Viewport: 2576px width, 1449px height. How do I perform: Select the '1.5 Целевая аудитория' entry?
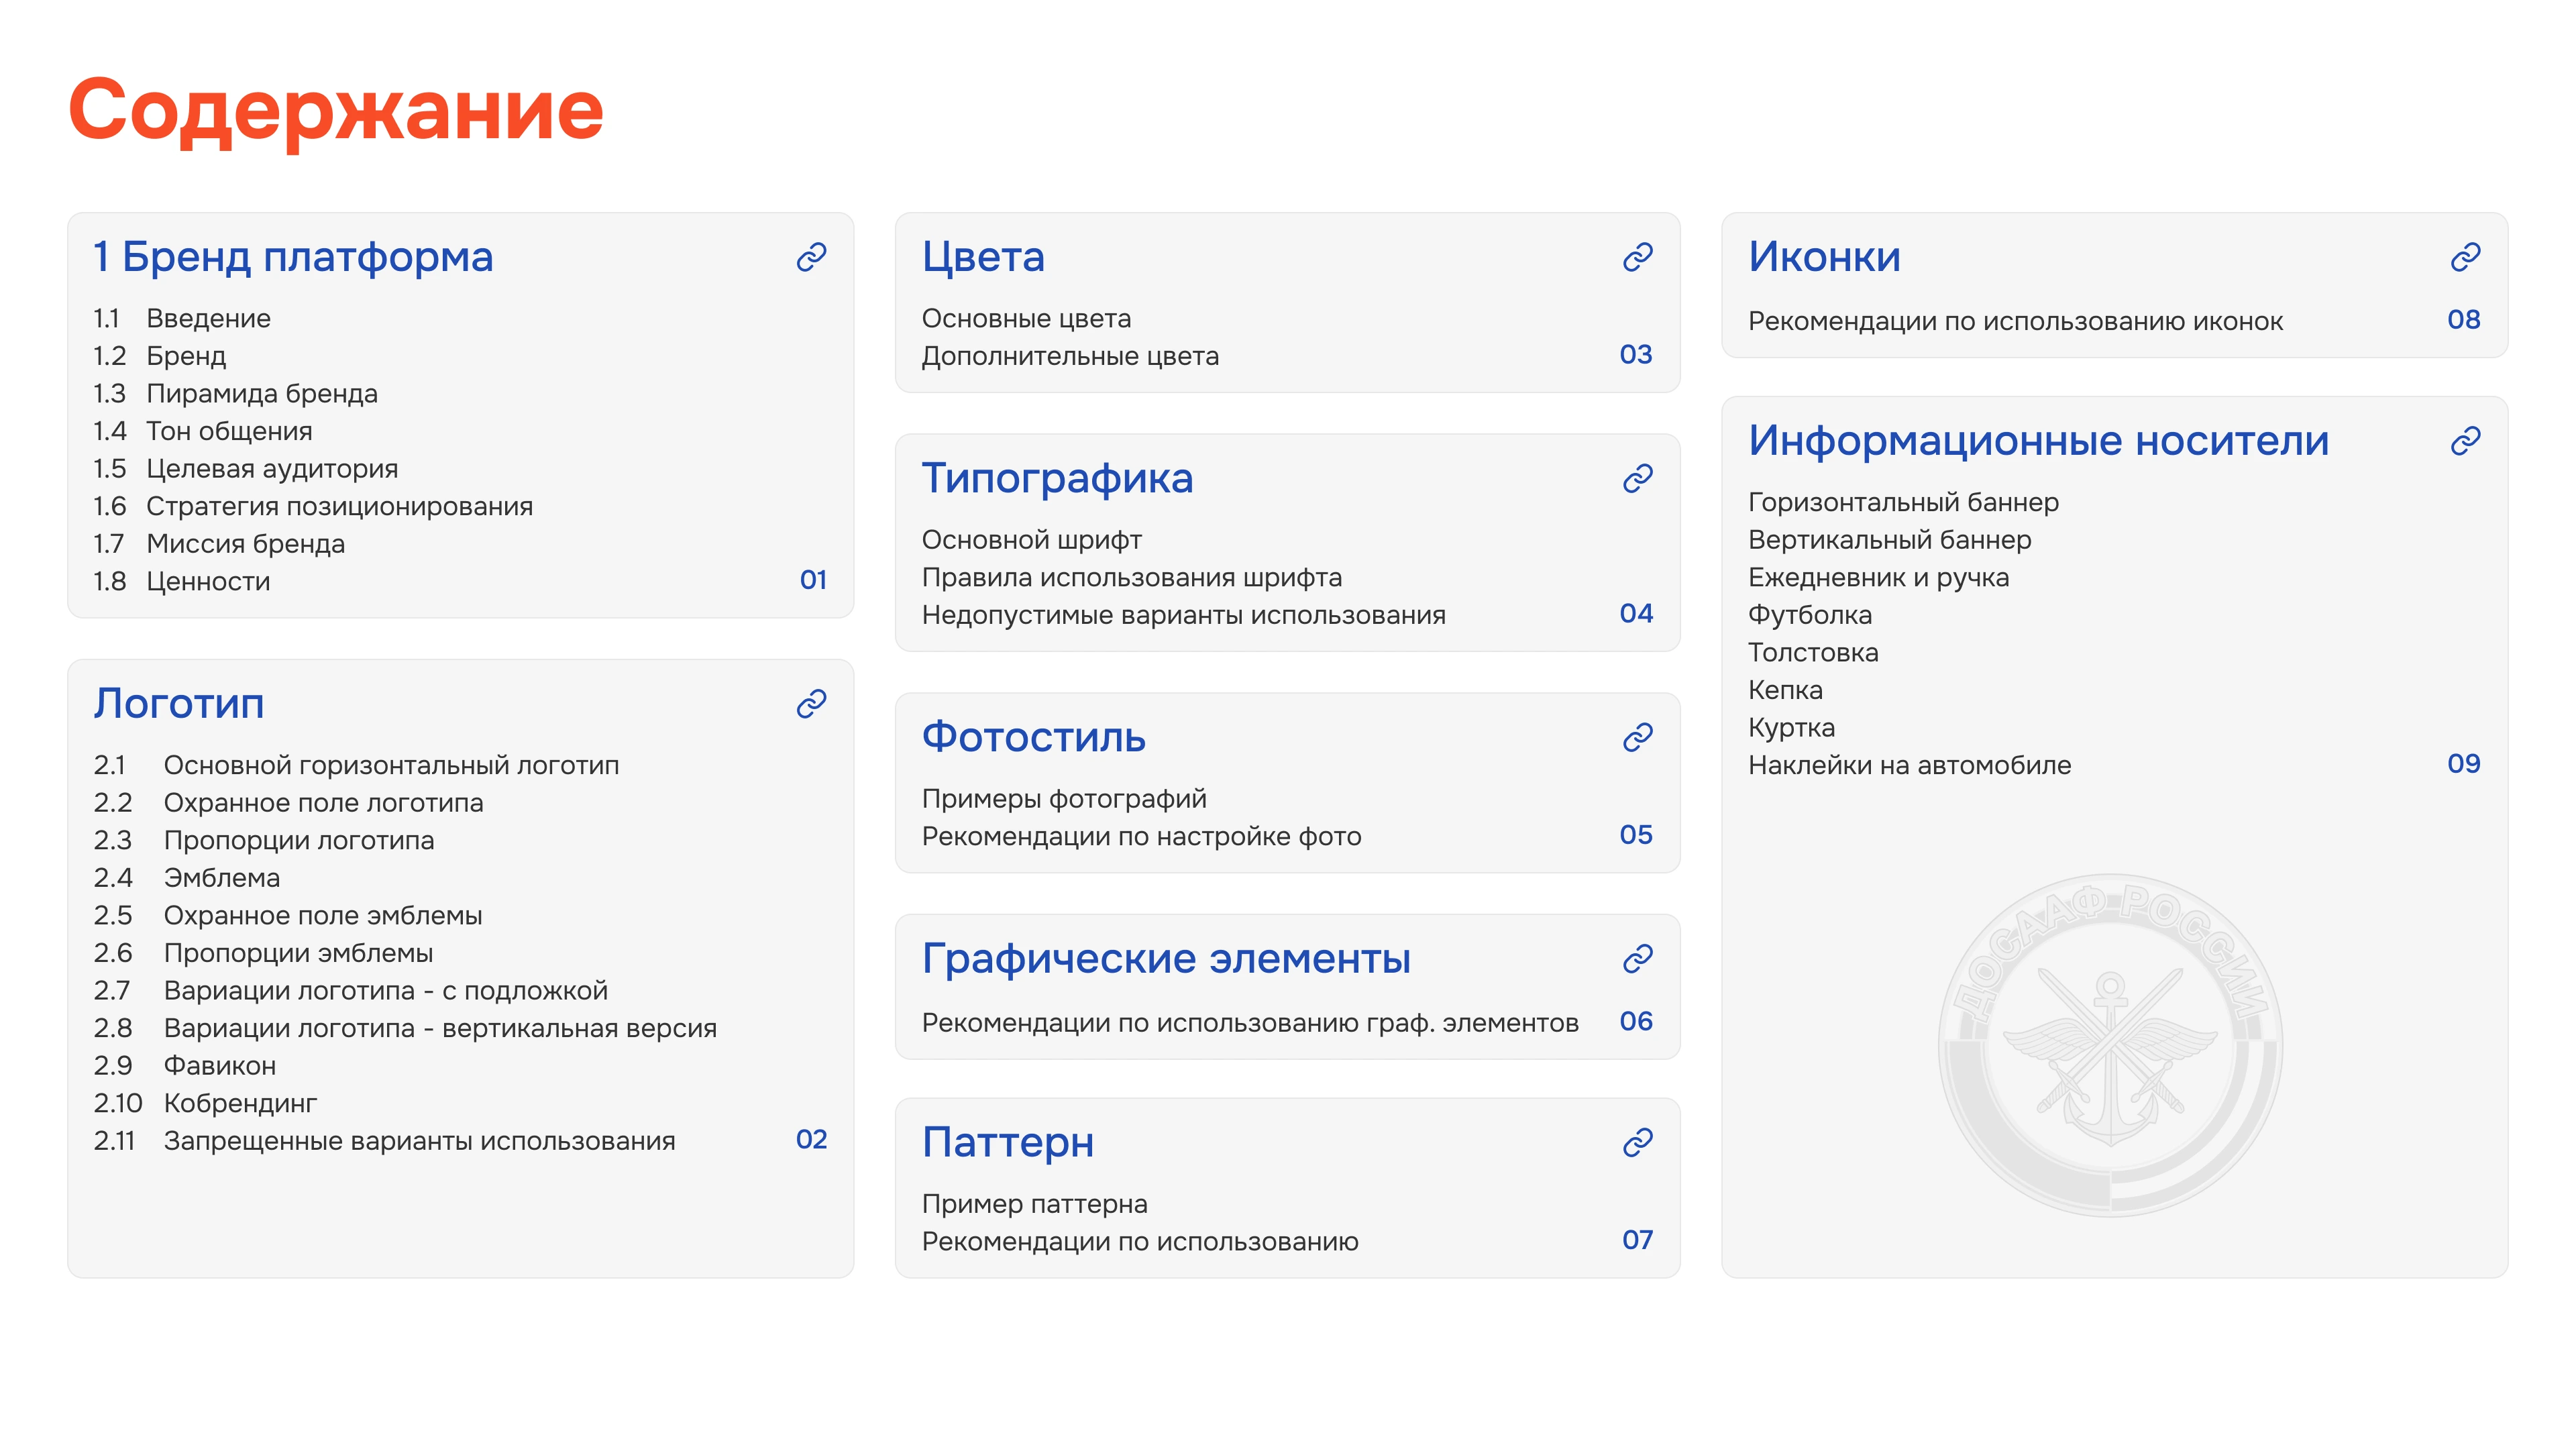(x=245, y=469)
